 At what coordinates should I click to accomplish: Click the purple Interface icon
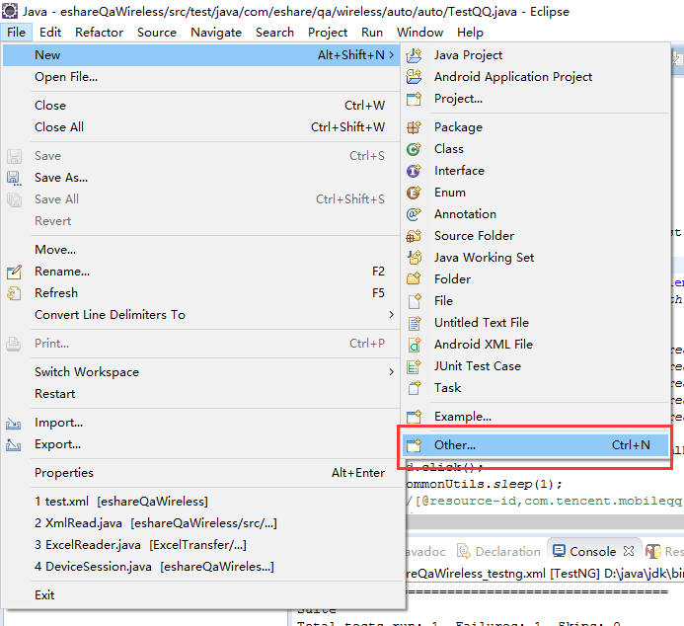[x=414, y=171]
